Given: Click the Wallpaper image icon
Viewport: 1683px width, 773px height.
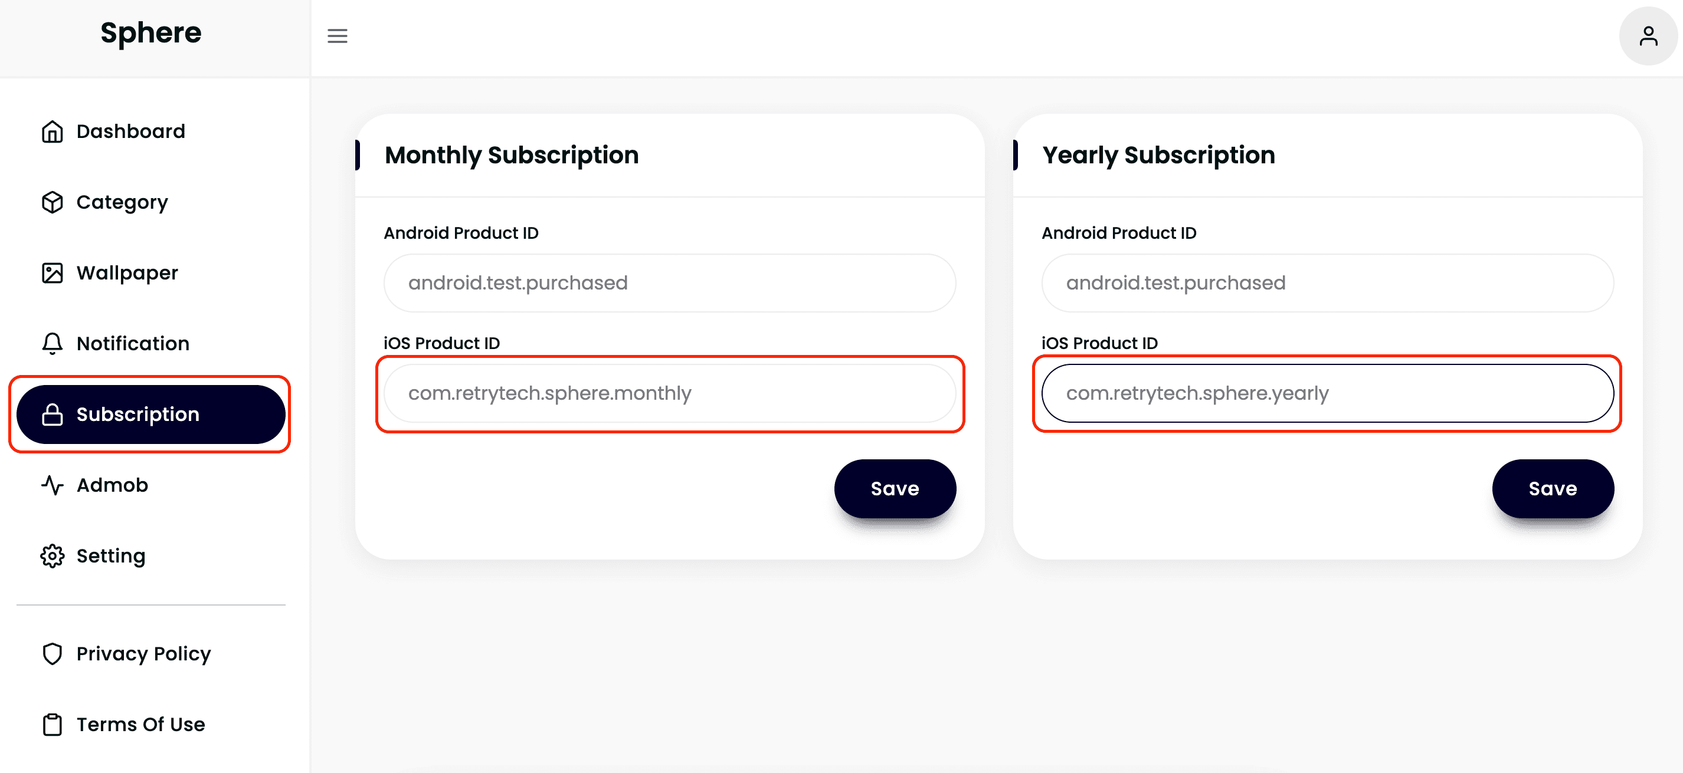Looking at the screenshot, I should pos(53,273).
